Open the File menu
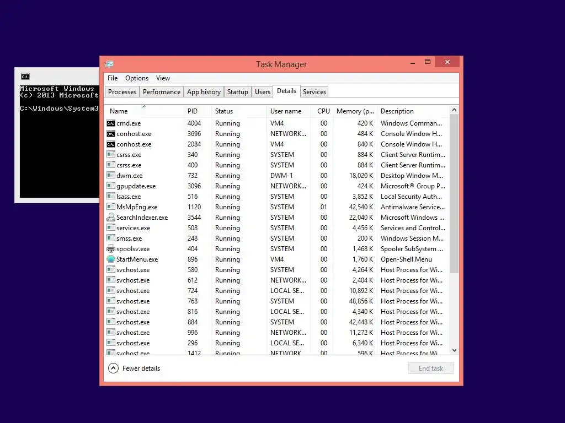This screenshot has height=423, width=565. click(113, 78)
